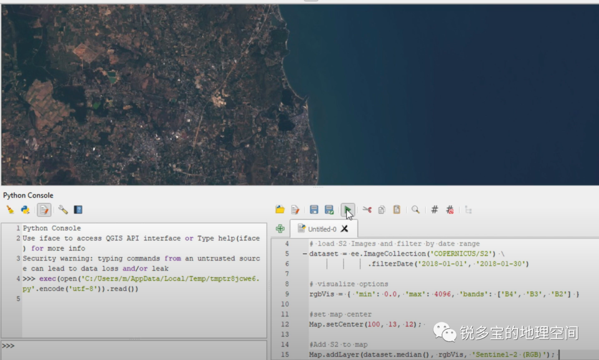The height and width of the screenshot is (360, 599).
Task: Open Python console options wrench
Action: [x=63, y=210]
